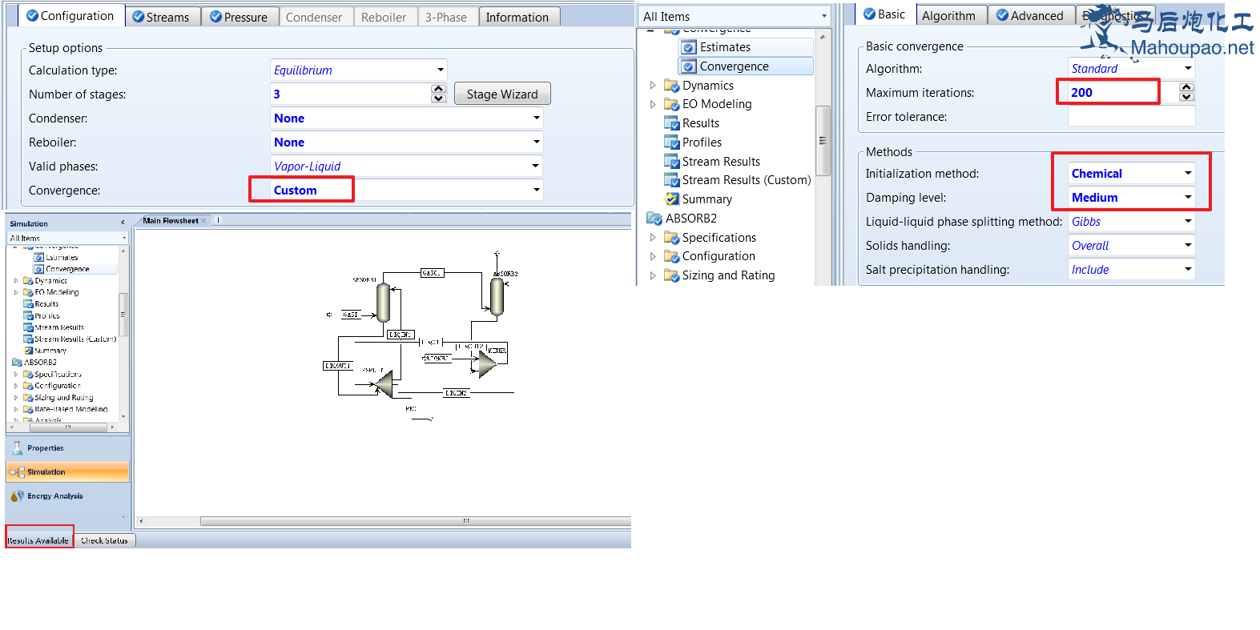
Task: Click the Maximum iterations field showing 200
Action: point(1123,93)
